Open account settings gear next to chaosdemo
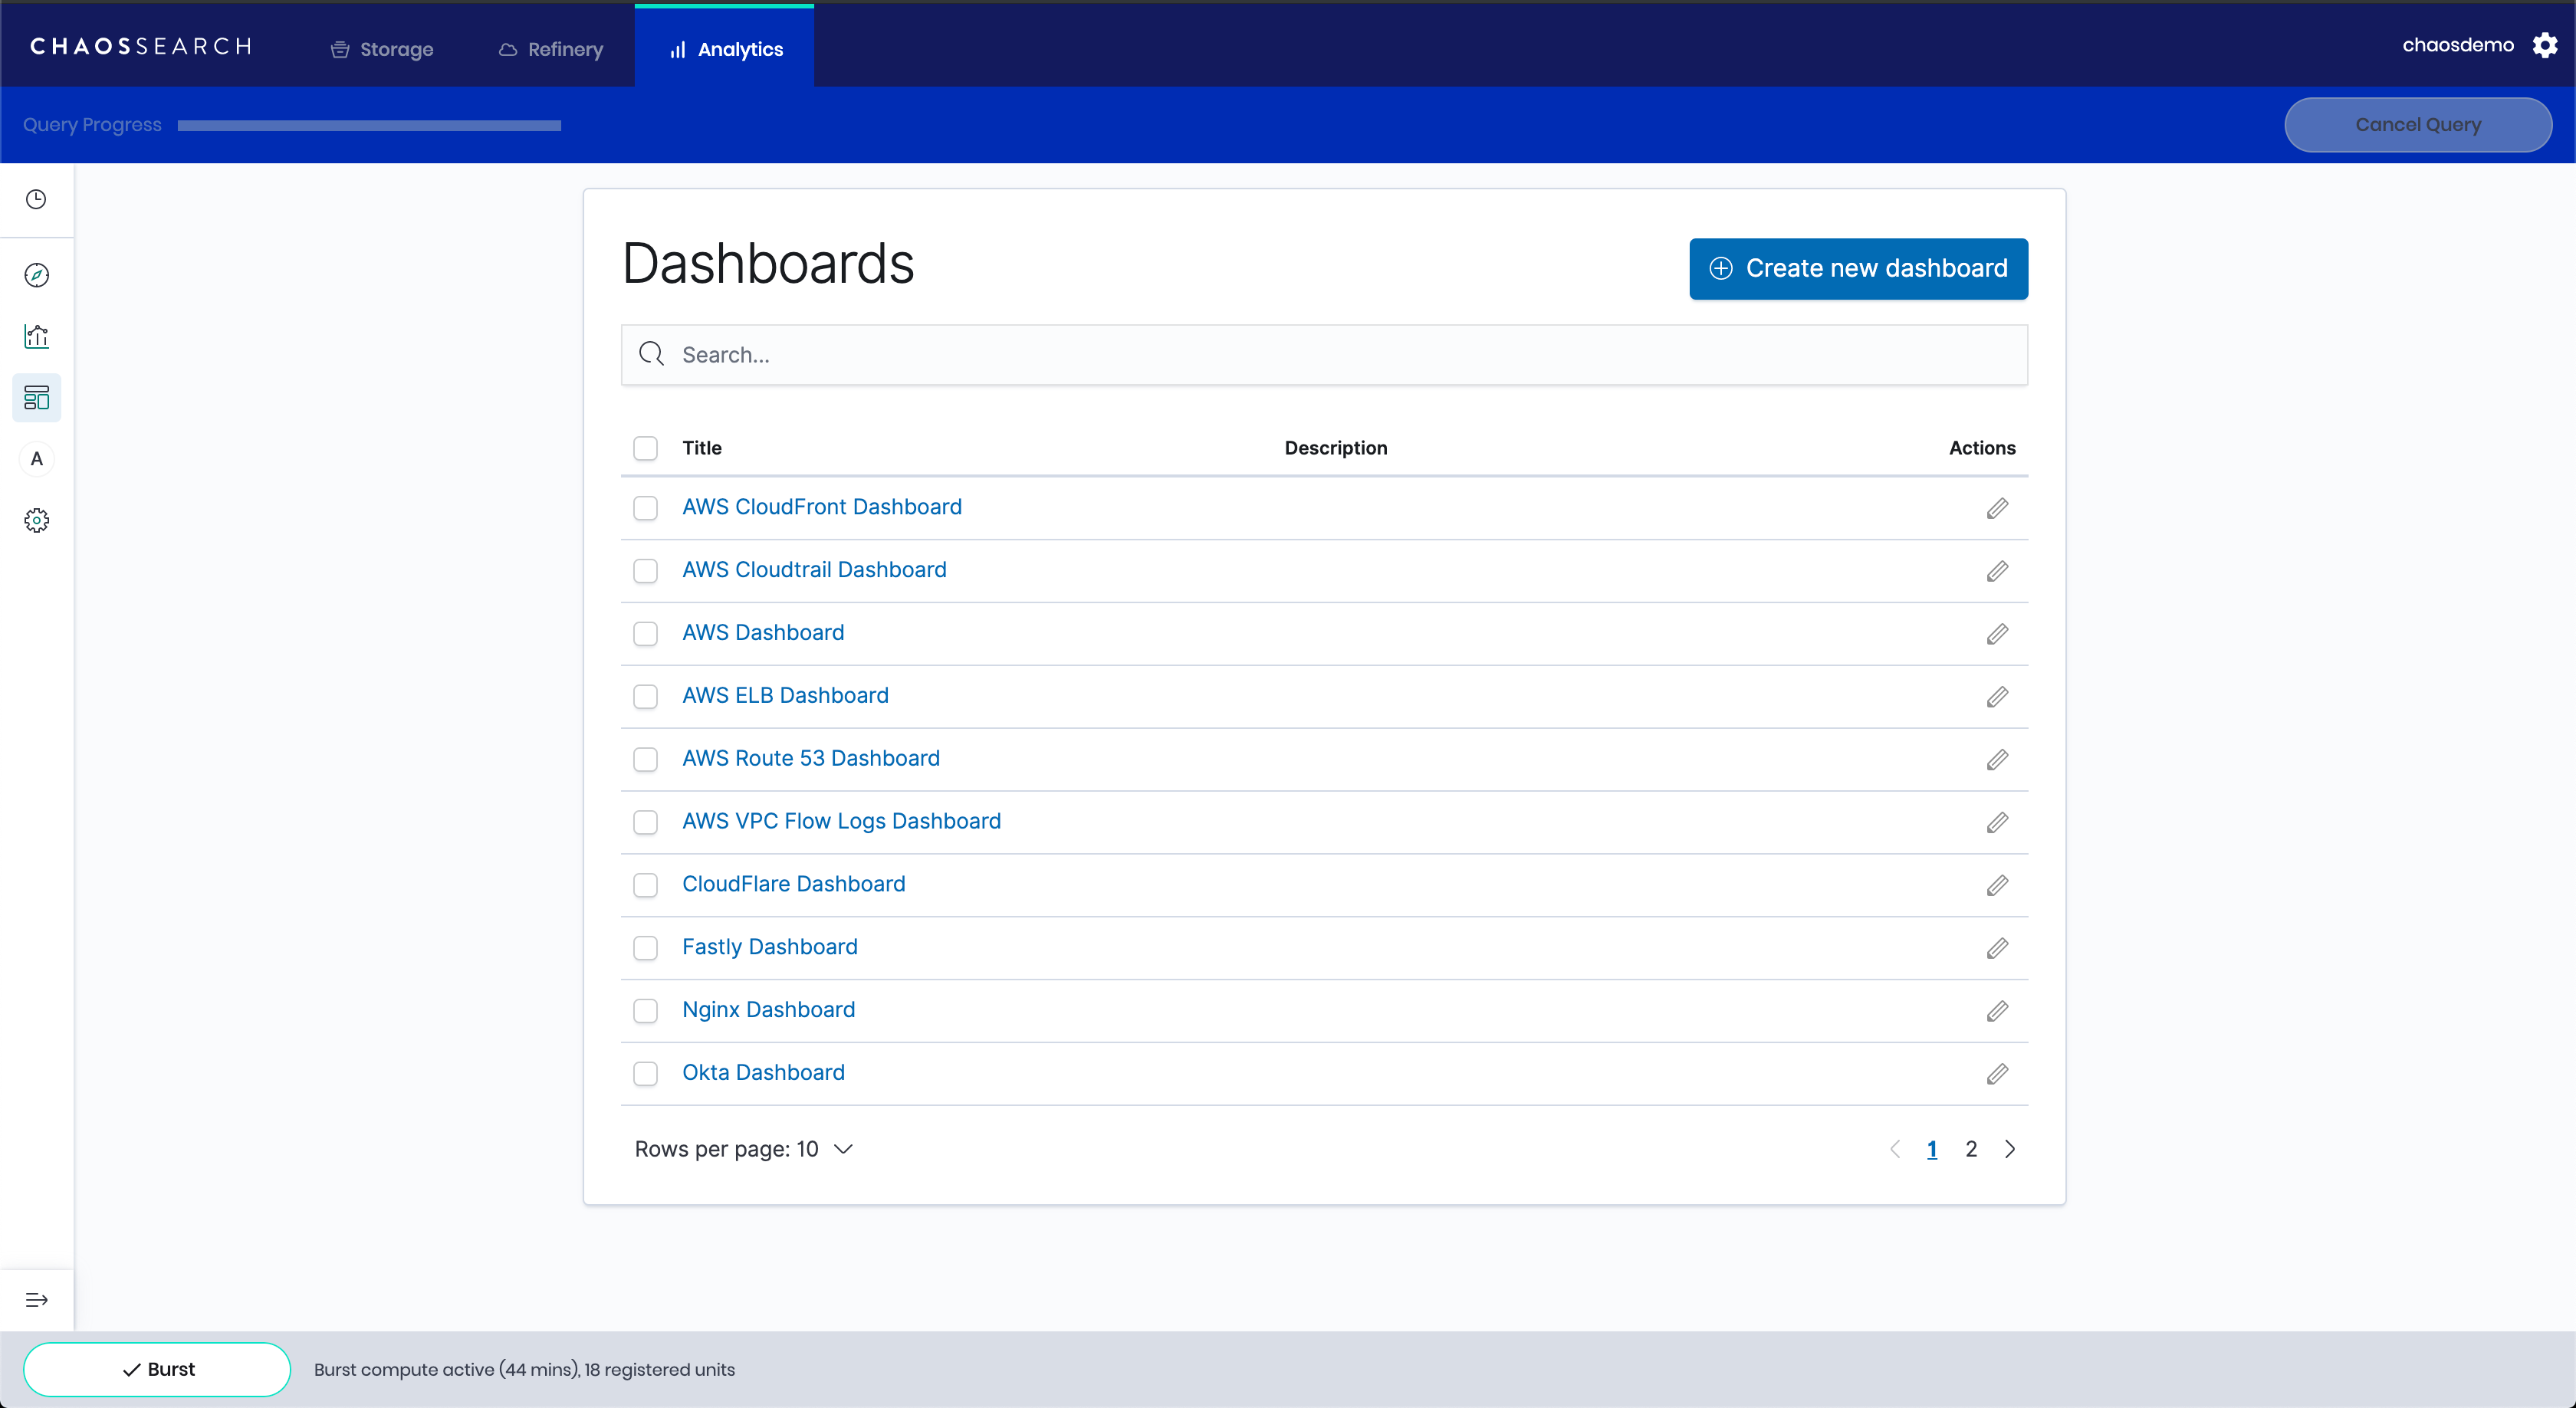 coord(2544,45)
